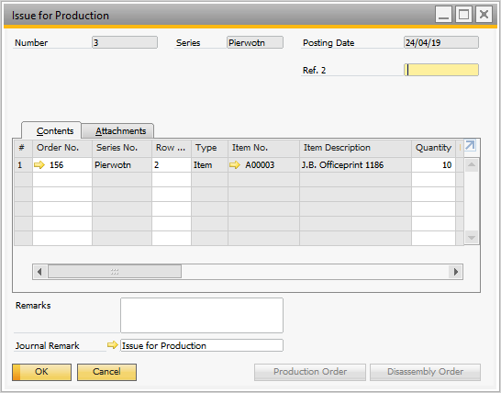Switch to the Attachments tab
The width and height of the screenshot is (501, 393).
117,130
